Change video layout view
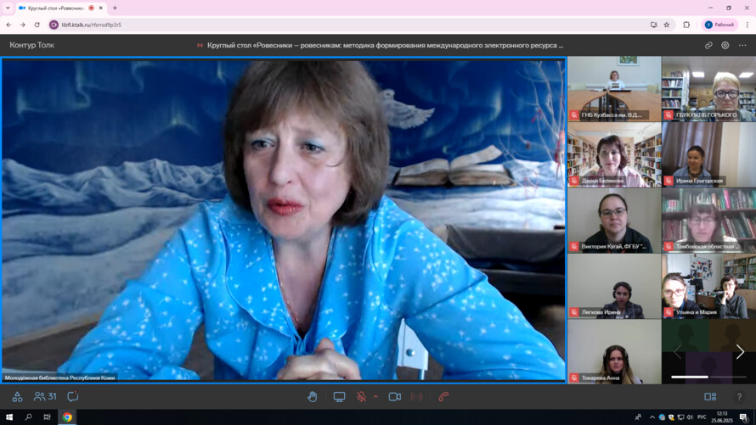Viewport: 756px width, 425px height. click(710, 397)
